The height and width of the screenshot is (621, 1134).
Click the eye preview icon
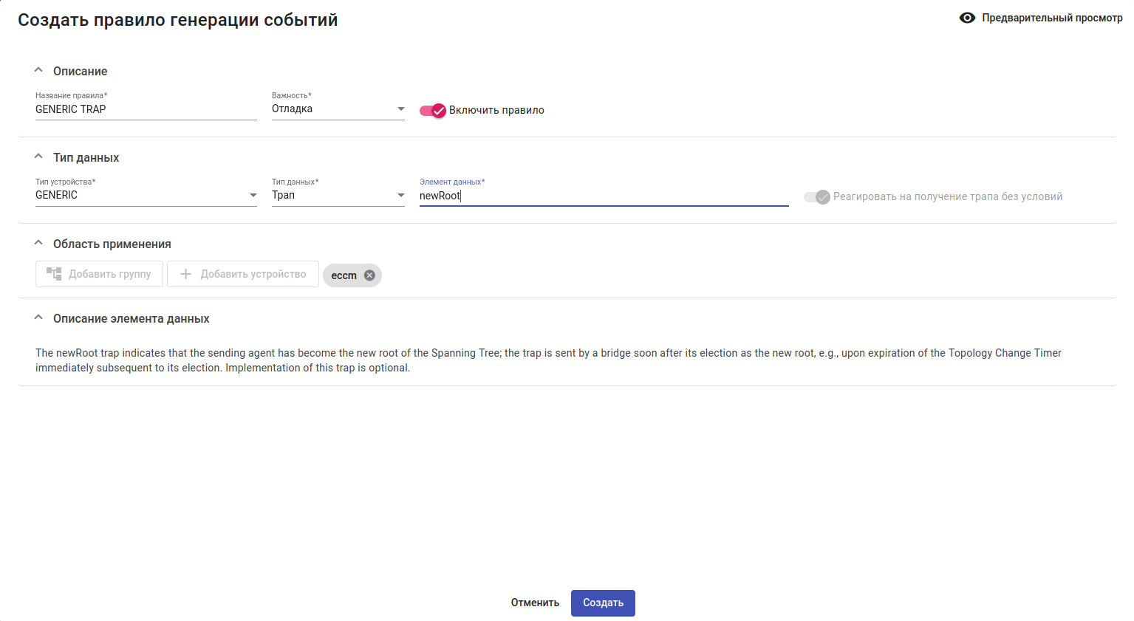pyautogui.click(x=967, y=18)
